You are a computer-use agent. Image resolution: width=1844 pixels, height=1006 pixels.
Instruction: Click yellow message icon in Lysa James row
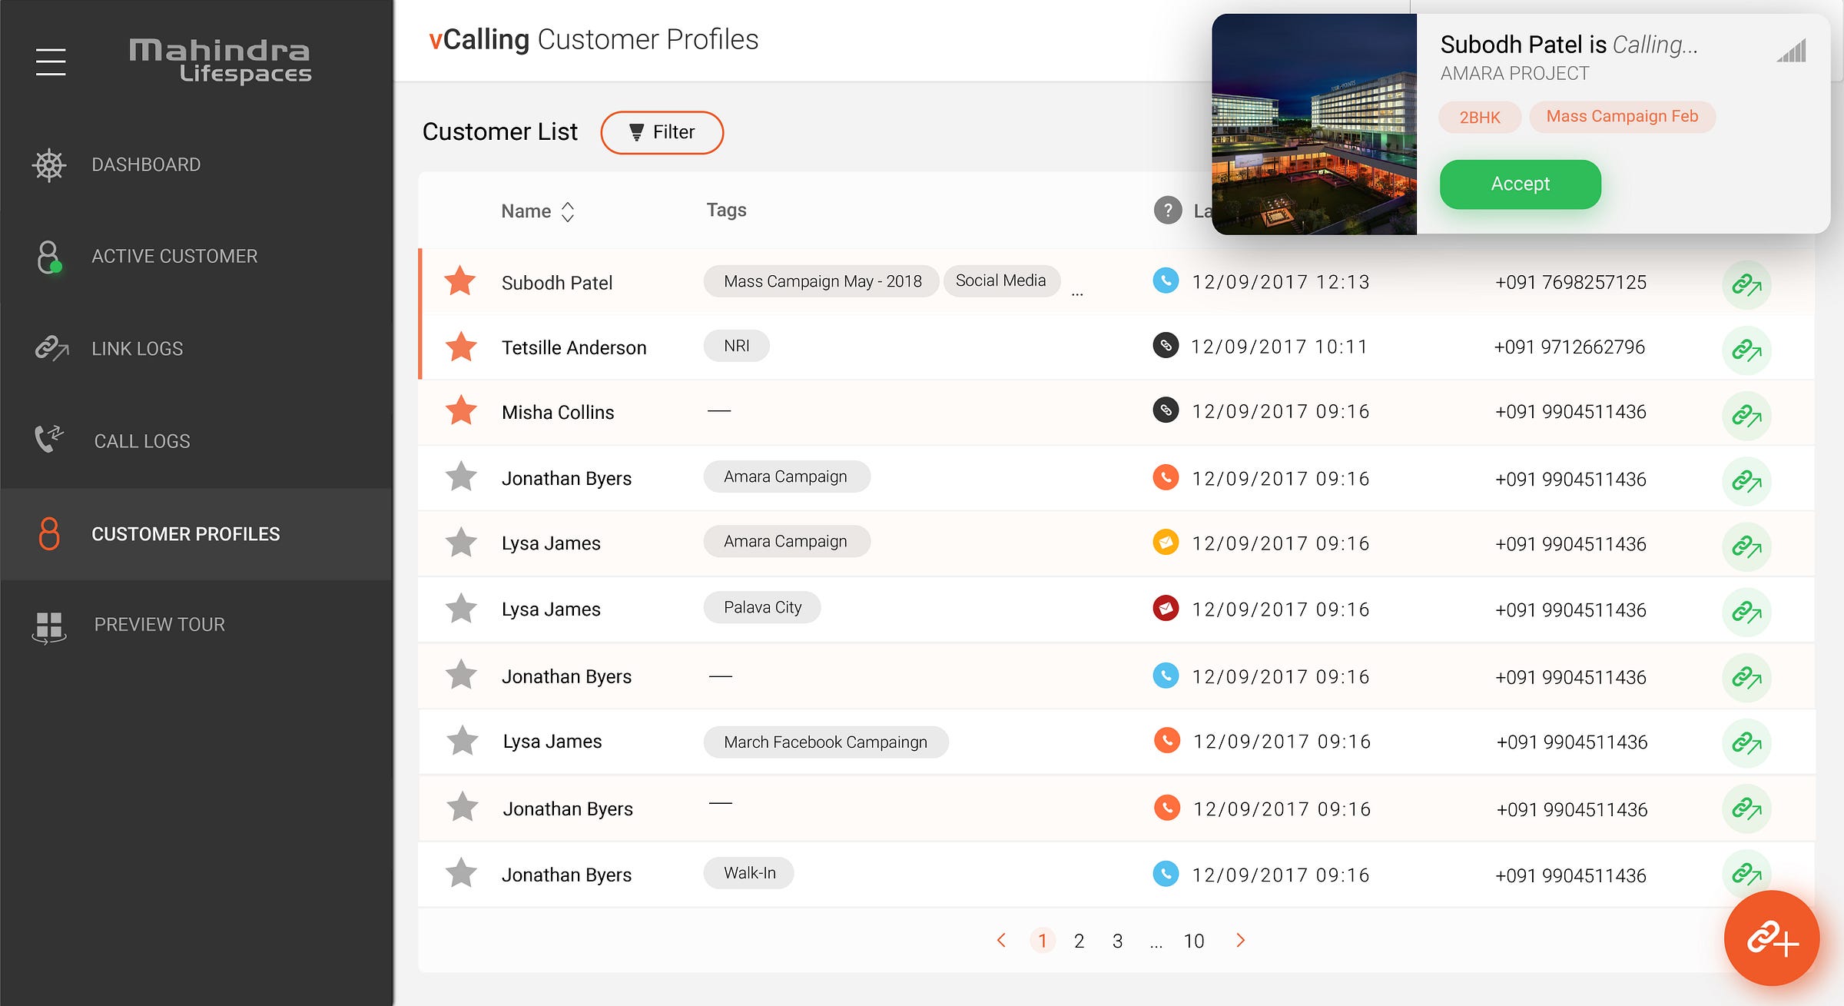coord(1166,543)
